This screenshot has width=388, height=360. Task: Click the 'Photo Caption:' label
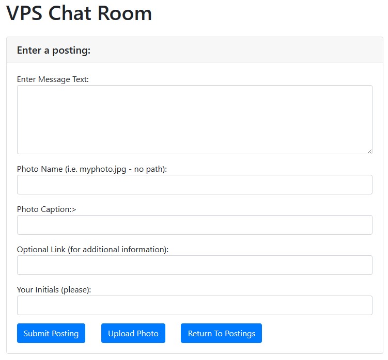click(x=44, y=209)
